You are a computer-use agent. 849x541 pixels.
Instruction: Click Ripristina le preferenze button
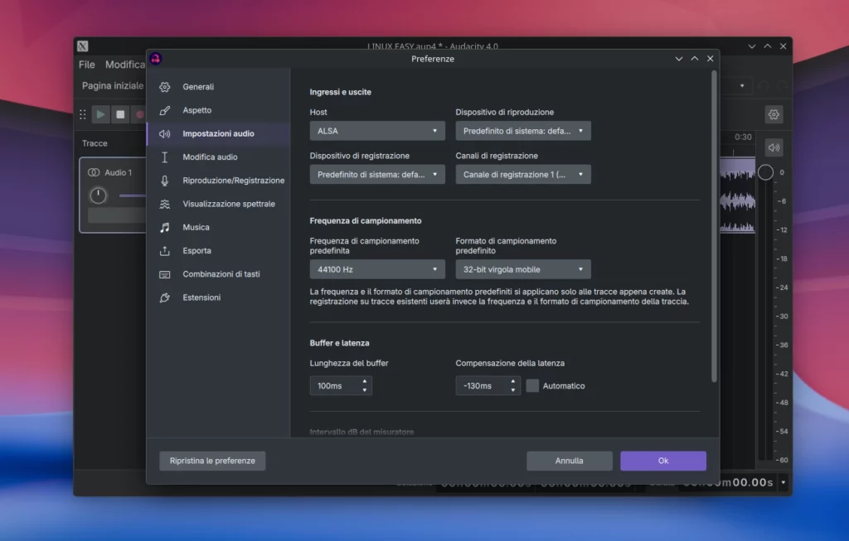(x=212, y=461)
